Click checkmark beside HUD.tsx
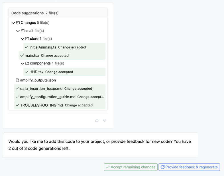Image resolution: width=224 pixels, height=176 pixels. click(27, 72)
